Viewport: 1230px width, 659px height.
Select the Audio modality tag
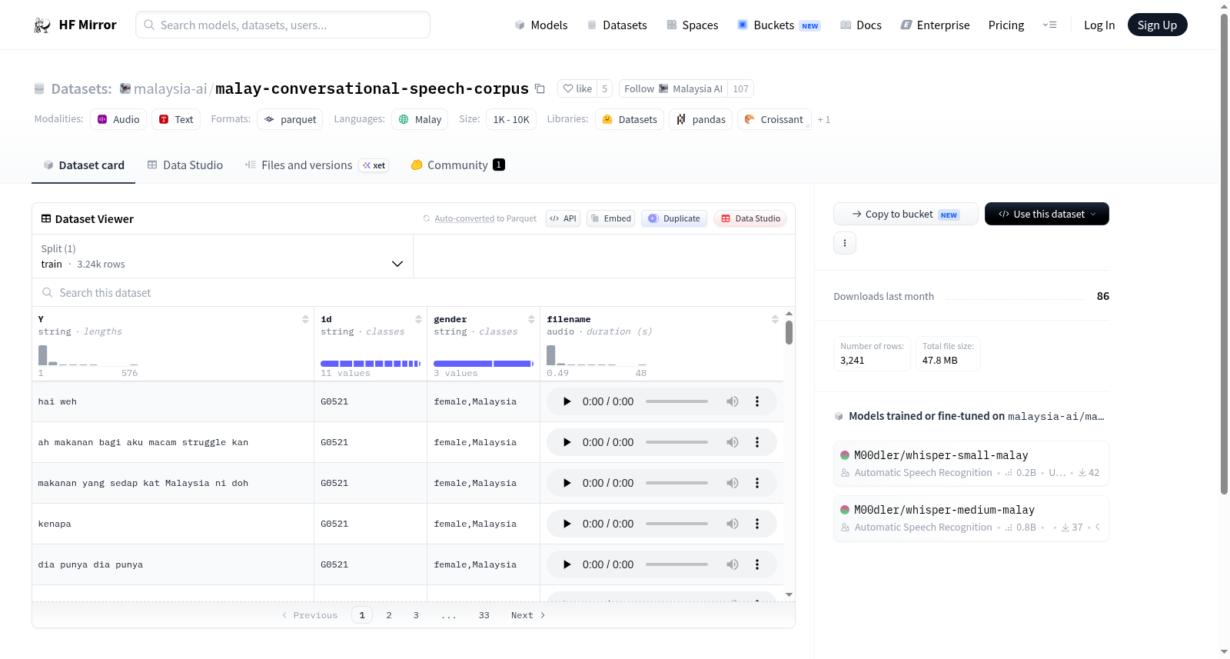118,119
